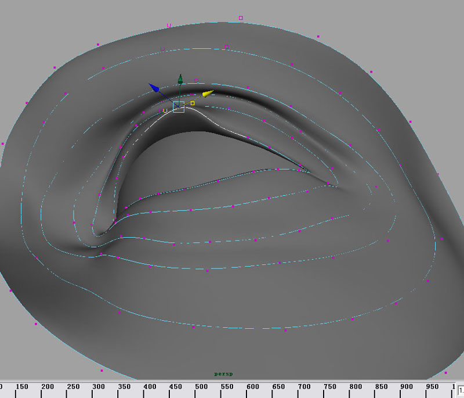Set the timeline to frame 900

(x=407, y=387)
